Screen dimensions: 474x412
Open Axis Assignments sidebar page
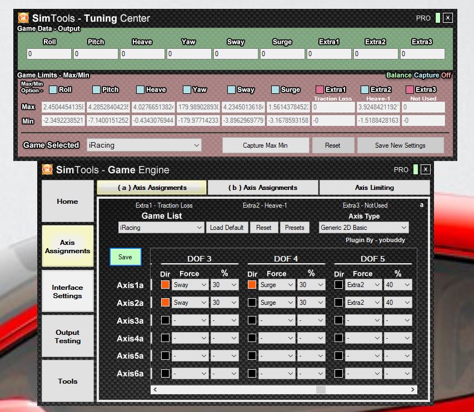click(67, 246)
